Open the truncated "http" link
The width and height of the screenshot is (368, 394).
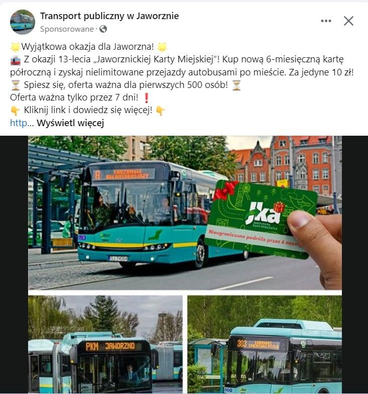click(x=19, y=123)
